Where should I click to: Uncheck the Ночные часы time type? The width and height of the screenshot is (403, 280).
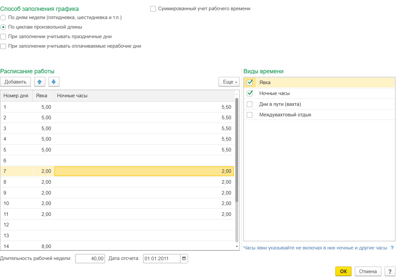[250, 93]
